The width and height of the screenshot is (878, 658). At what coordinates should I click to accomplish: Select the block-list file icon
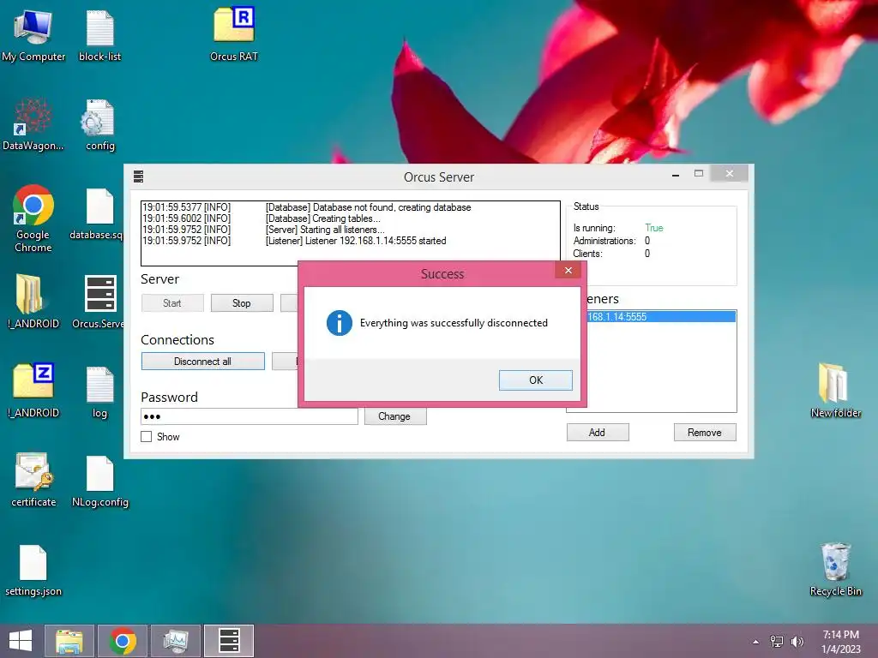[99, 34]
